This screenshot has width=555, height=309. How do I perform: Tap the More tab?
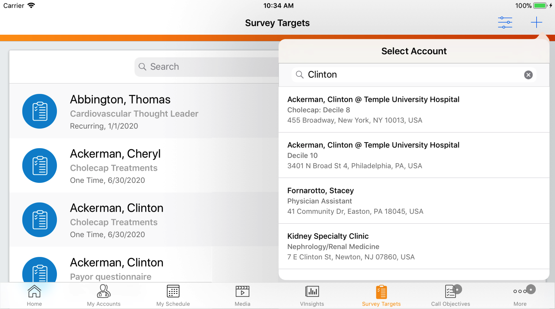pyautogui.click(x=520, y=296)
